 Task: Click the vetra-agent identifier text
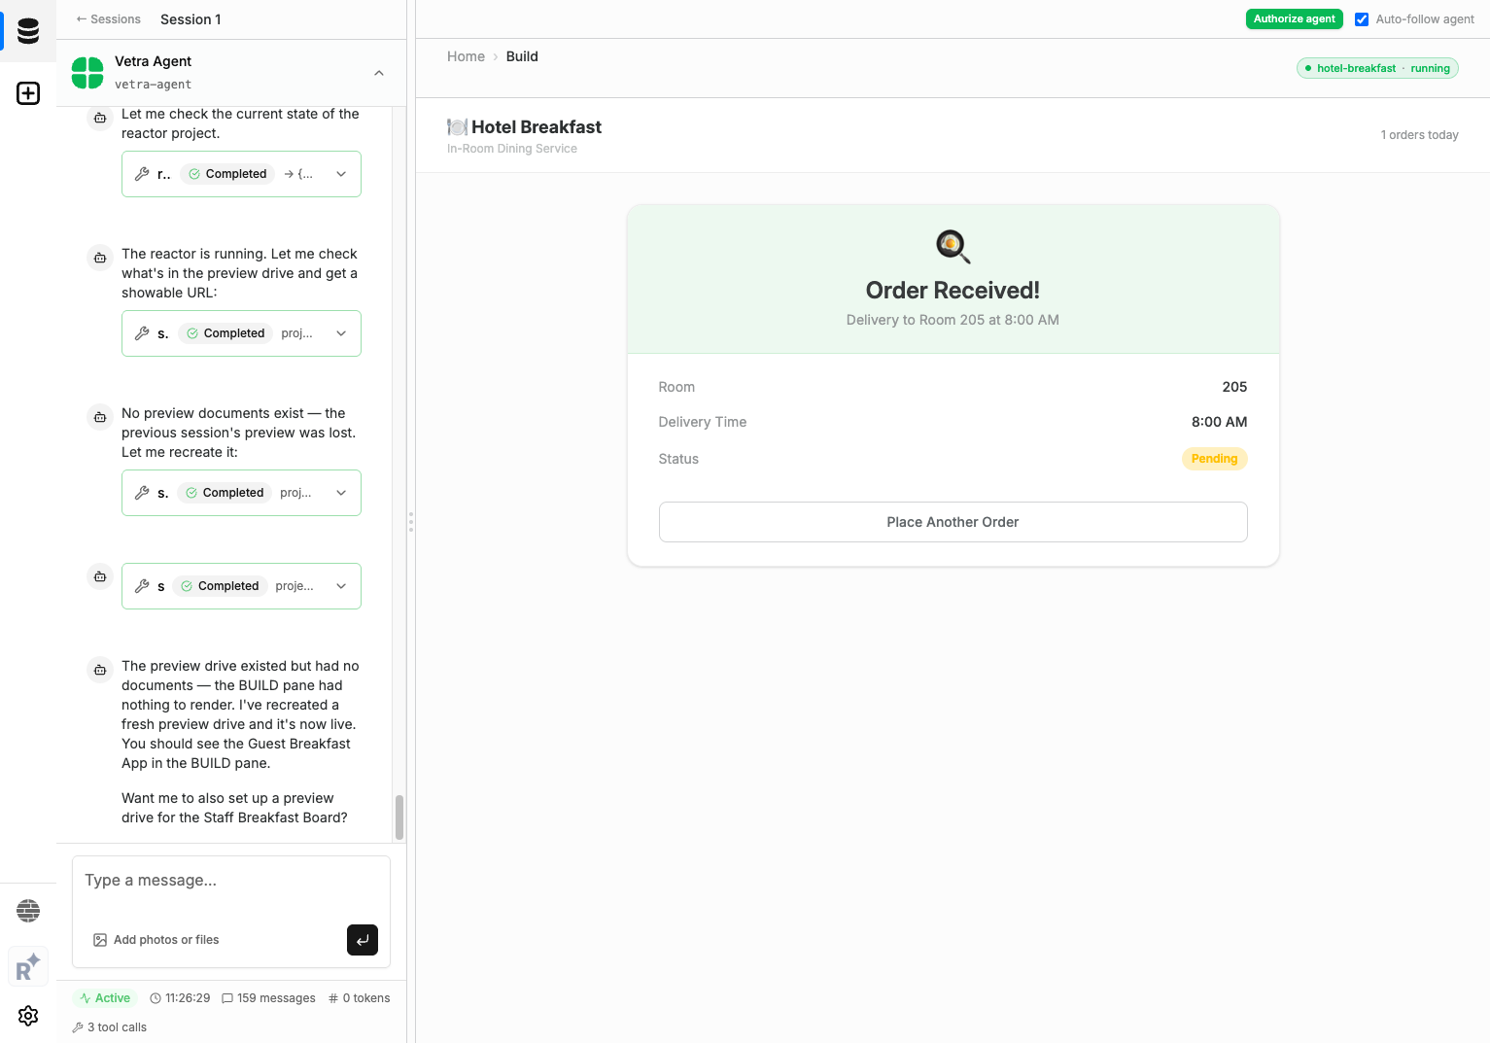point(153,85)
